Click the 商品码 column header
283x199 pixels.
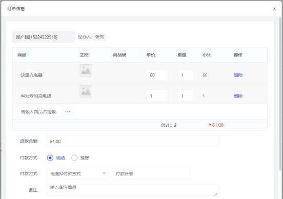(119, 55)
